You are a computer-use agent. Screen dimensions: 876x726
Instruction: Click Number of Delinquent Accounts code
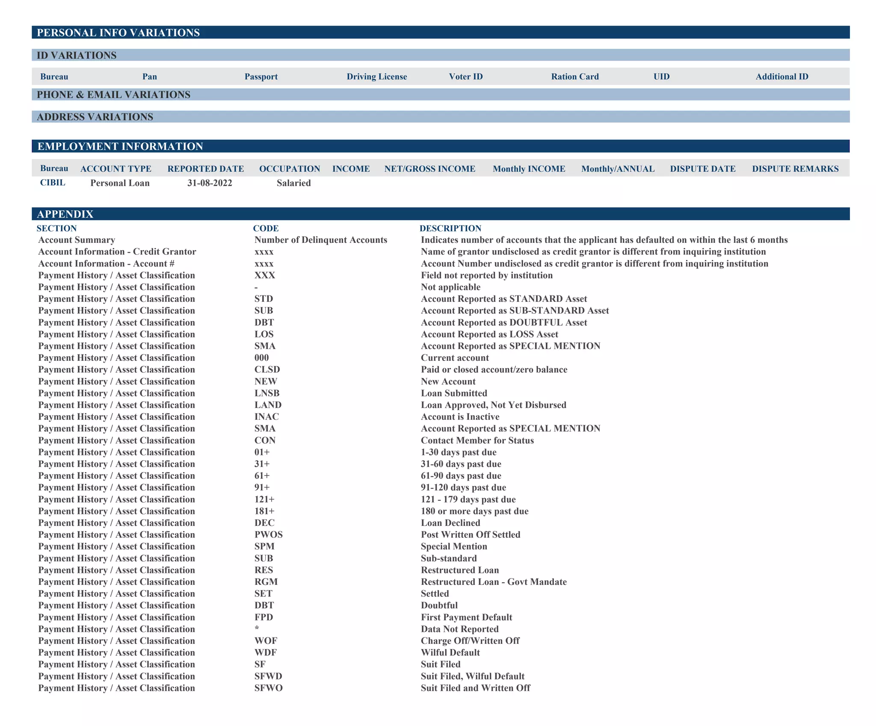[x=321, y=240]
